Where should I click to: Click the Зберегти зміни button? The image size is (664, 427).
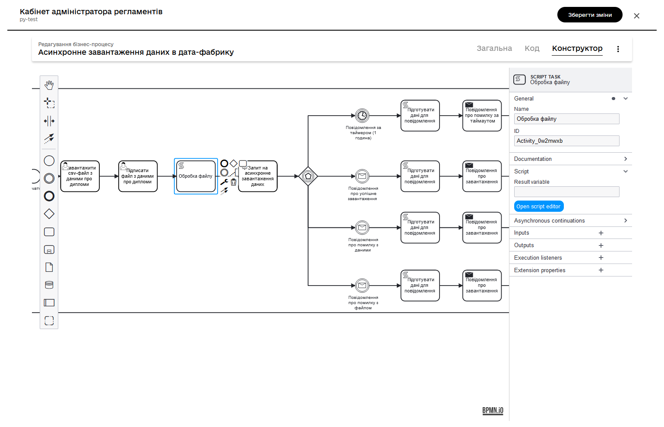(590, 15)
